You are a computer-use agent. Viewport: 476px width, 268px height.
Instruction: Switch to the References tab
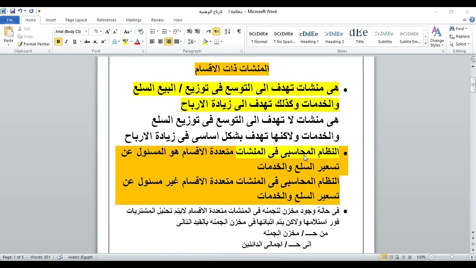106,20
